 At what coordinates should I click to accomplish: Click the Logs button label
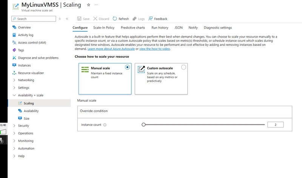tap(141, 19)
